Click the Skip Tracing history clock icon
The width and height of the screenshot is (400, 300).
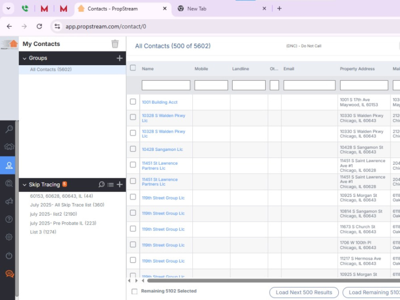[102, 184]
